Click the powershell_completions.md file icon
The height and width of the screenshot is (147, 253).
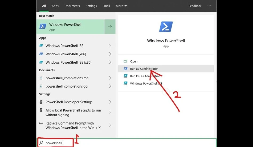[41, 78]
